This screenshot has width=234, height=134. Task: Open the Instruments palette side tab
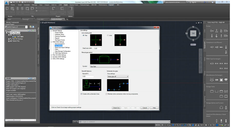(x=204, y=88)
